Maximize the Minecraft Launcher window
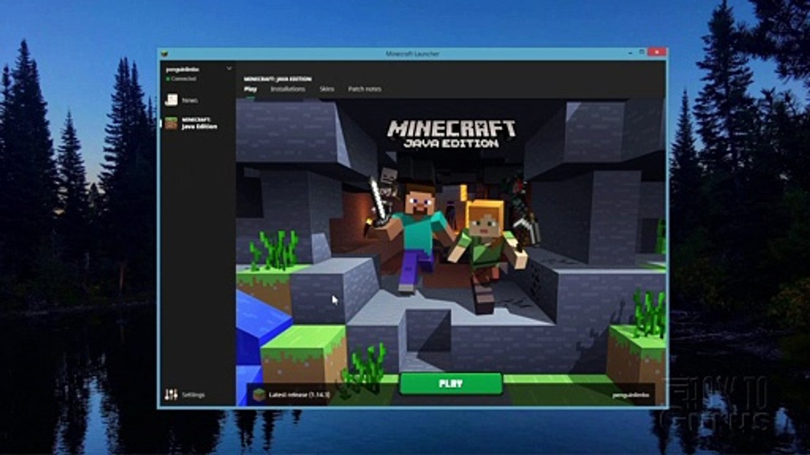810x455 pixels. (641, 52)
